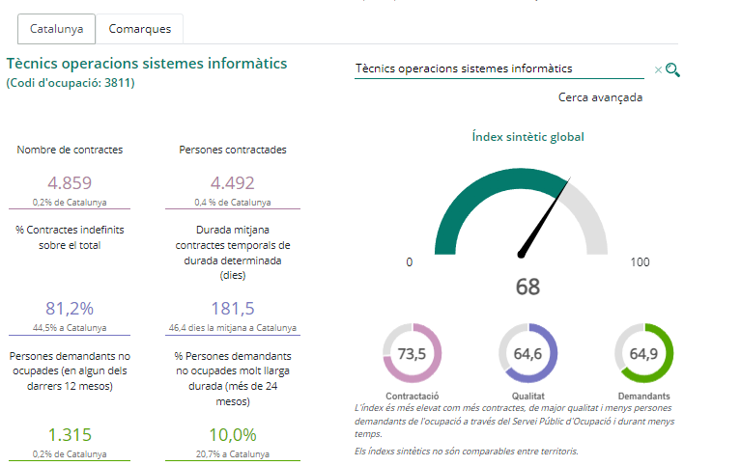The image size is (741, 466).
Task: Click 'Els índexs sintètics no són comparables' note
Action: click(x=466, y=452)
